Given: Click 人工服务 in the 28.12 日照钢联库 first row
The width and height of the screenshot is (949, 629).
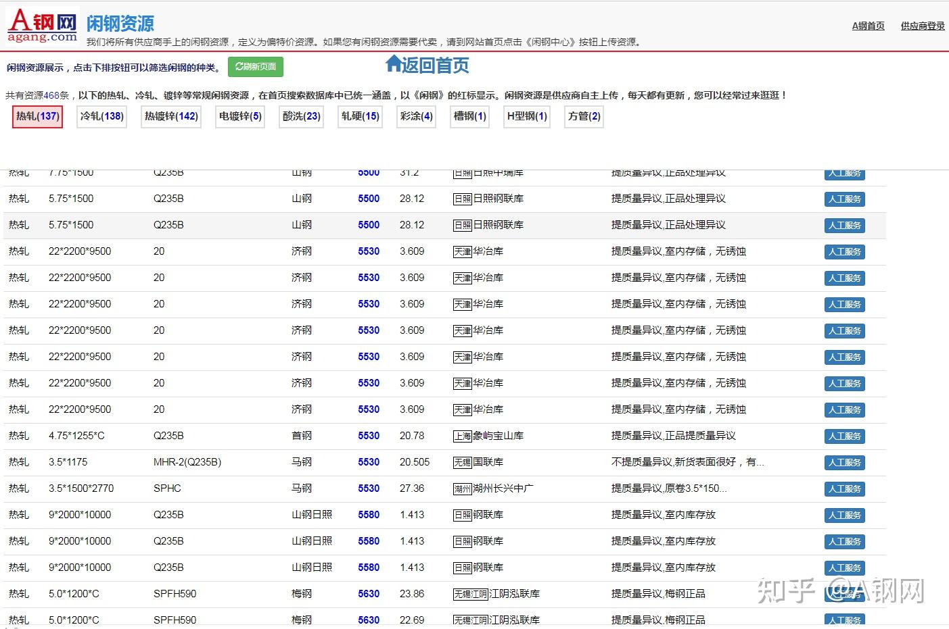Looking at the screenshot, I should point(845,199).
